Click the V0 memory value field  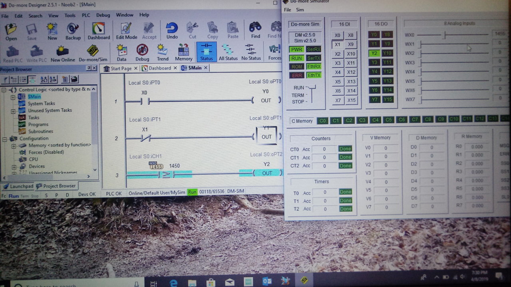[x=386, y=148]
